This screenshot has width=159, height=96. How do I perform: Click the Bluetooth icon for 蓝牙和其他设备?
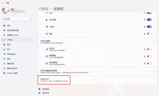click(4, 30)
